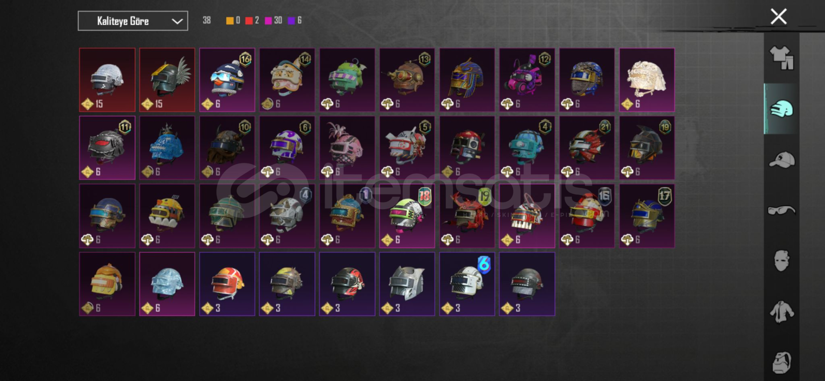Viewport: 825px width, 381px height.
Task: Close the inventory with the X icon
Action: click(x=778, y=17)
